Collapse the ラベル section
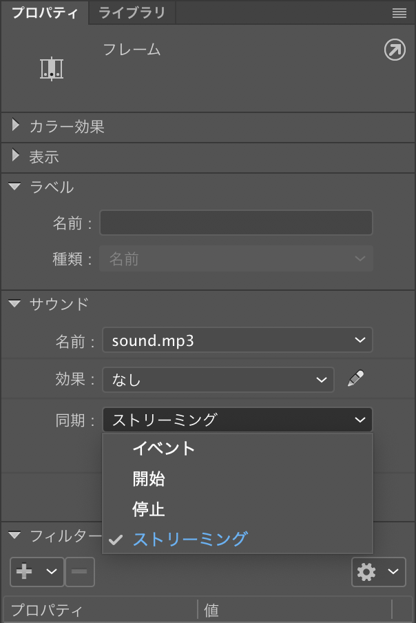 pos(14,186)
